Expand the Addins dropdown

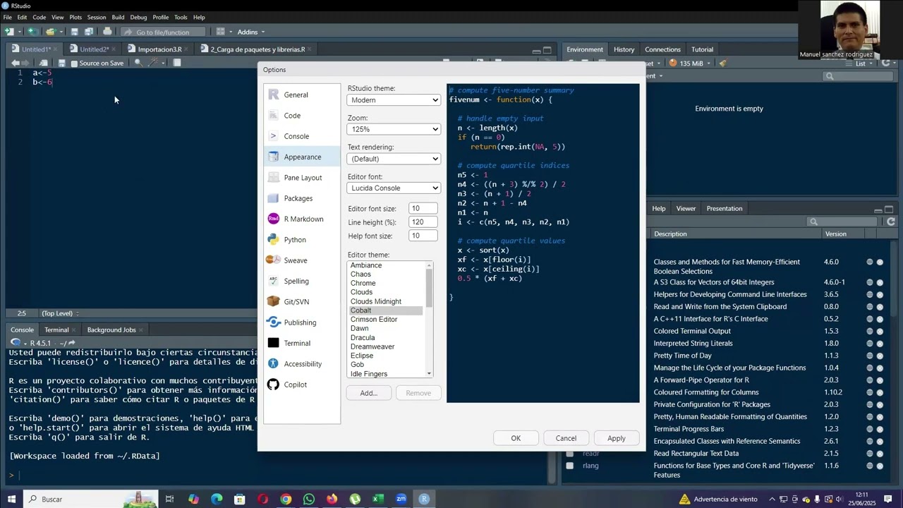250,32
